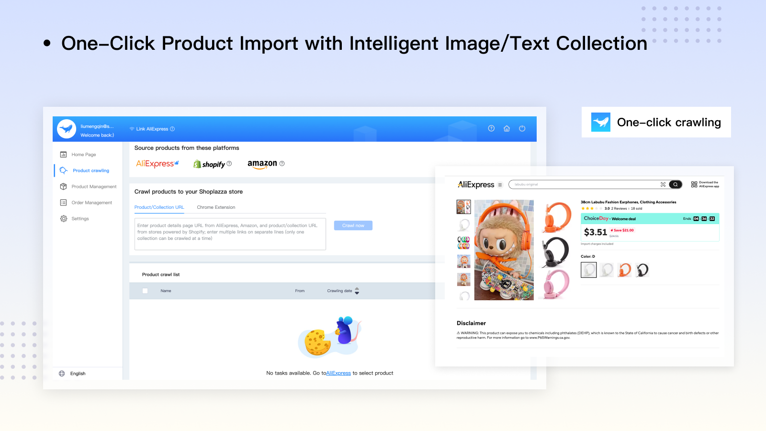
Task: Sort by Crawling date arrows
Action: click(357, 291)
